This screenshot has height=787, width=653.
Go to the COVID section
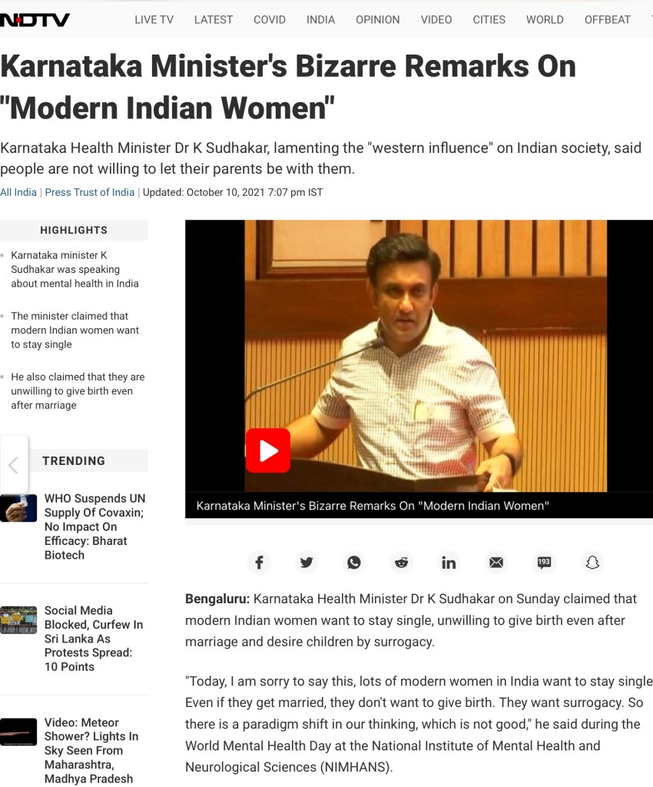270,19
